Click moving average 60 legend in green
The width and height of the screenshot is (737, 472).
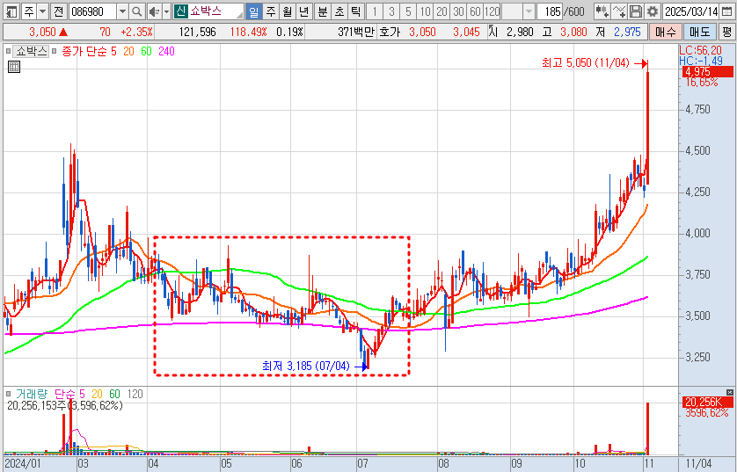(146, 51)
